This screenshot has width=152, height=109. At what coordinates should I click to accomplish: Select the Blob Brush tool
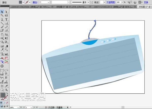2,31
